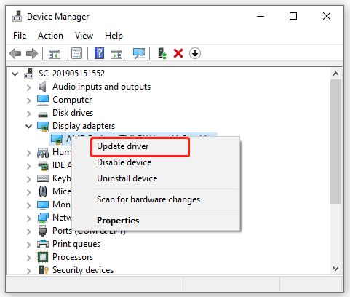Close the Device Manager window
The width and height of the screenshot is (350, 297).
[x=327, y=17]
